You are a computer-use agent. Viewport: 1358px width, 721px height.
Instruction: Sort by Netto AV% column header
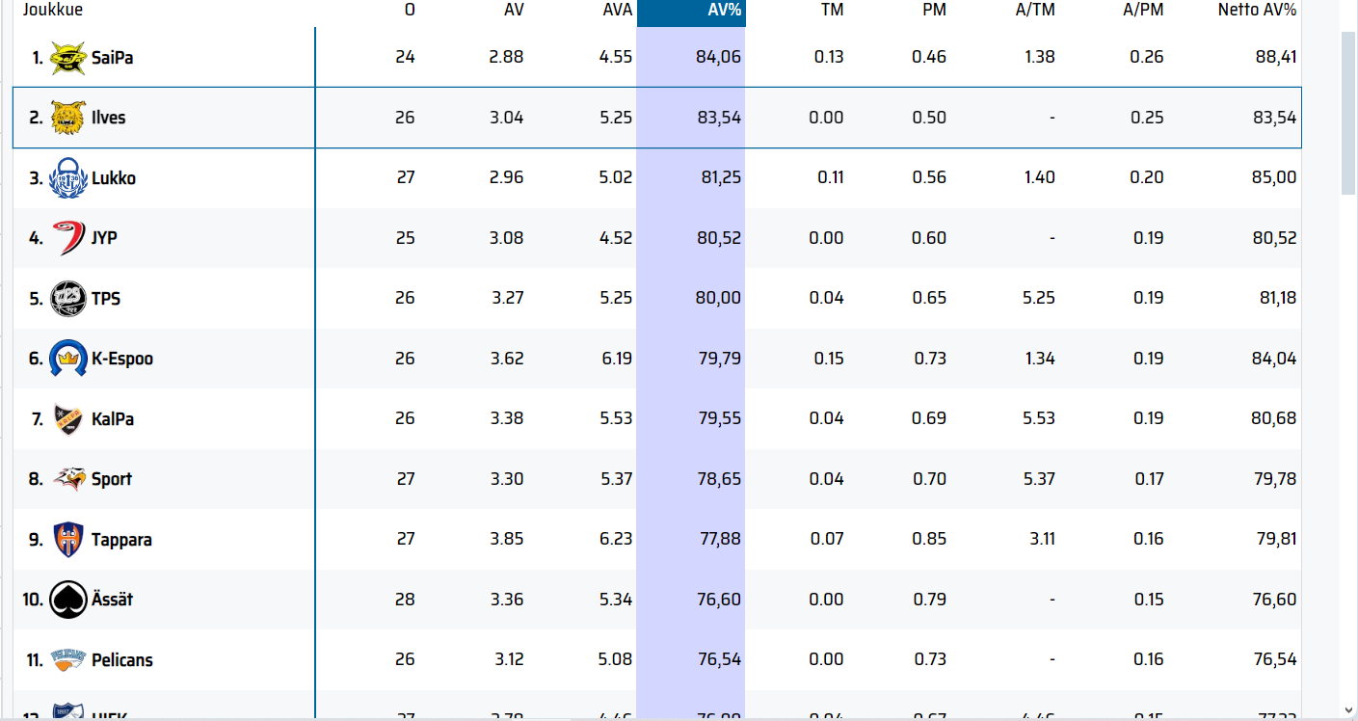tap(1257, 12)
